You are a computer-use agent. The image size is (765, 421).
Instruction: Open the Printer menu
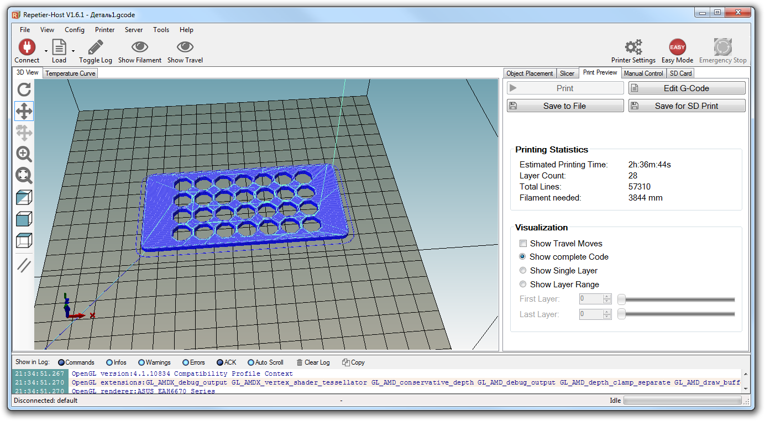(105, 30)
